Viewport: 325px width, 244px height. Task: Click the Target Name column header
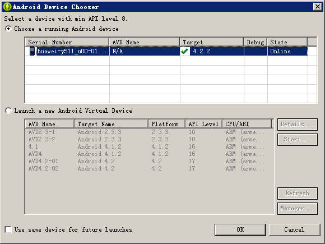tap(112, 124)
